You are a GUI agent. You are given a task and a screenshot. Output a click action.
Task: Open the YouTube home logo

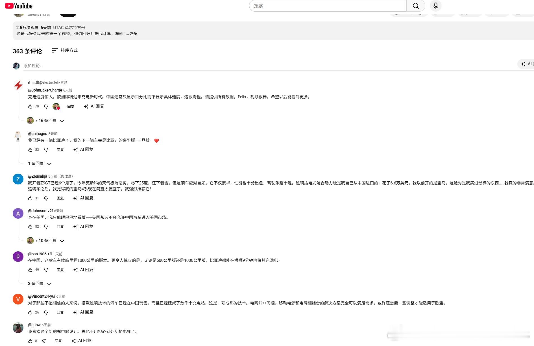click(19, 6)
